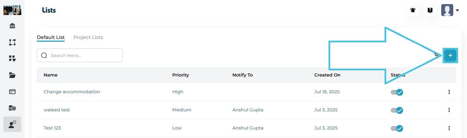The height and width of the screenshot is (138, 467).
Task: Open the credit card icon in sidebar
Action: [12, 92]
